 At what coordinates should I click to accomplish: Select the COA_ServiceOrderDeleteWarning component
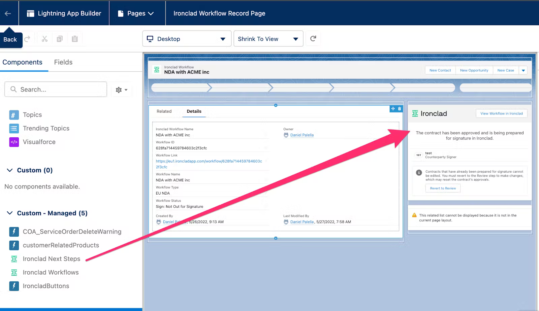pyautogui.click(x=72, y=232)
